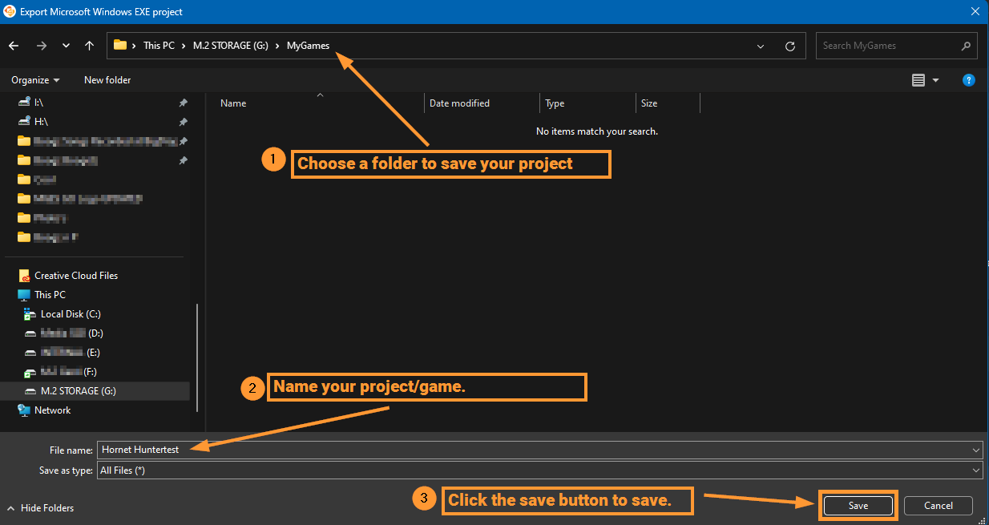The image size is (989, 525).
Task: Navigate back with the left arrow
Action: (x=13, y=45)
